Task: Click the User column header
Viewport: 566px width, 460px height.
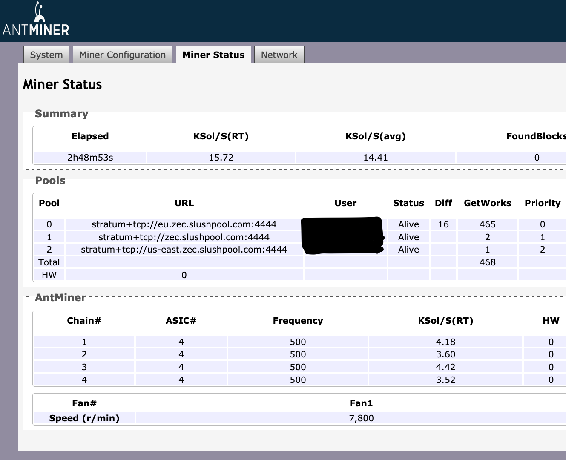Action: 345,203
